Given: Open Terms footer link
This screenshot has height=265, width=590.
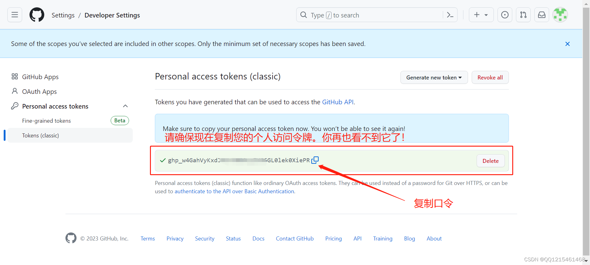Looking at the screenshot, I should pos(148,239).
